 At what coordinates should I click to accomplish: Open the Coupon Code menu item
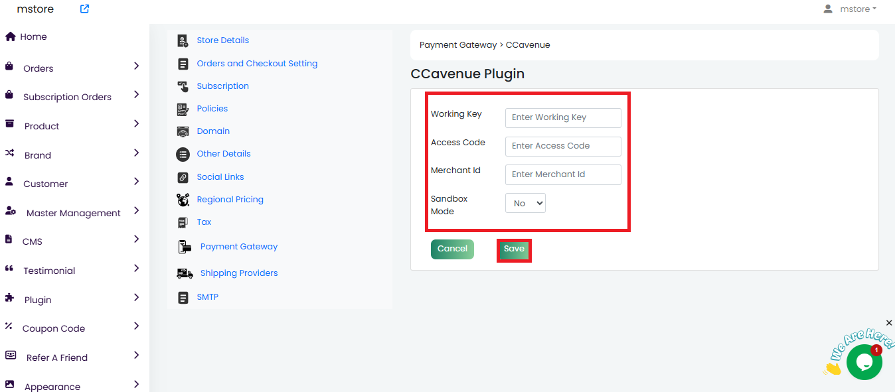[x=54, y=328]
